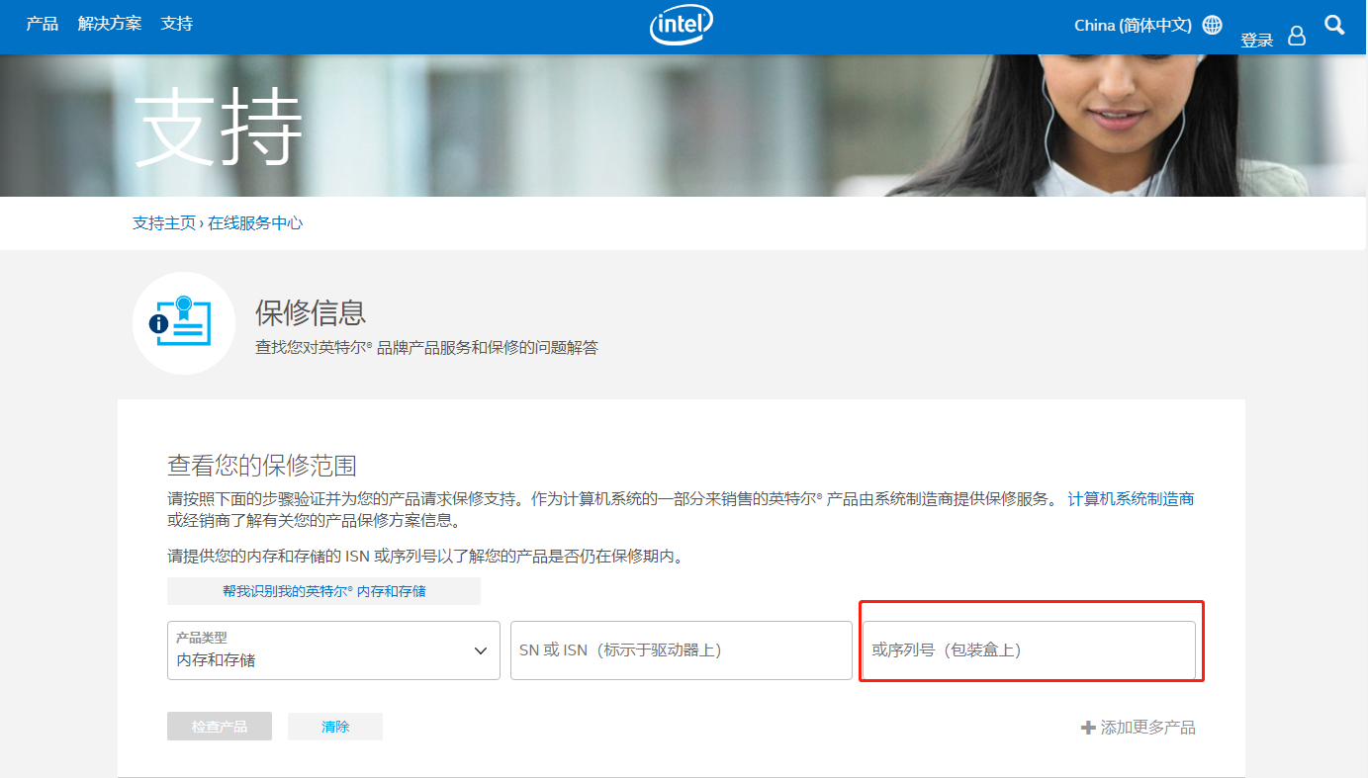
Task: Open the 支持 menu in the top bar
Action: (x=177, y=24)
